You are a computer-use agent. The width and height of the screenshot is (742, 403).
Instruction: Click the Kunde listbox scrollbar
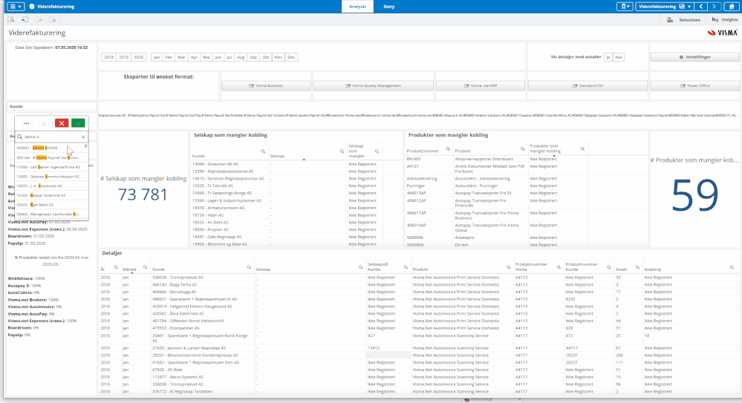(86, 147)
